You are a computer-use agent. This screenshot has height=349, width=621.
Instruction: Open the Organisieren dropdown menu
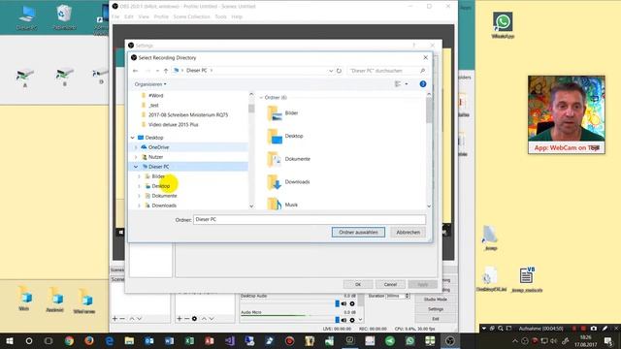click(x=150, y=84)
